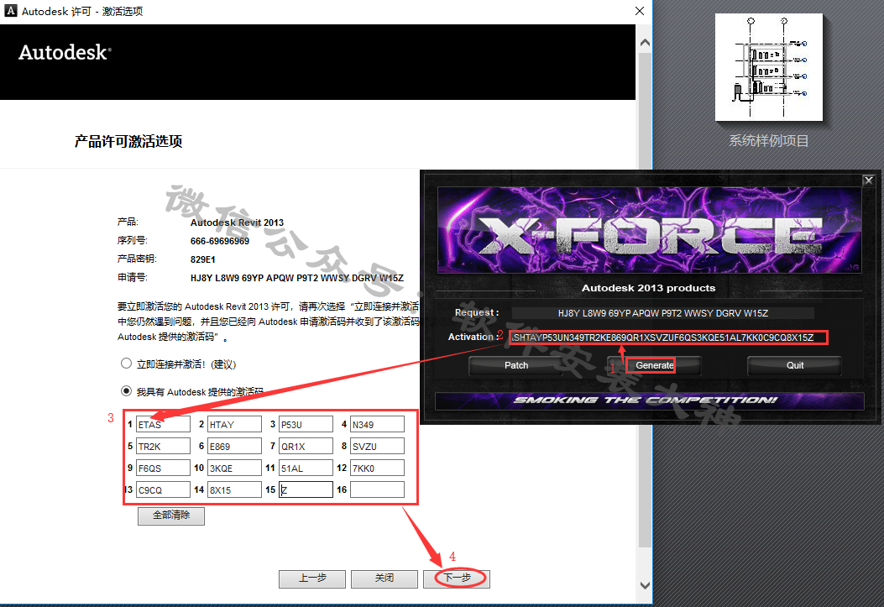Focus the Request field in X-Force
The image size is (884, 607).
(x=663, y=313)
